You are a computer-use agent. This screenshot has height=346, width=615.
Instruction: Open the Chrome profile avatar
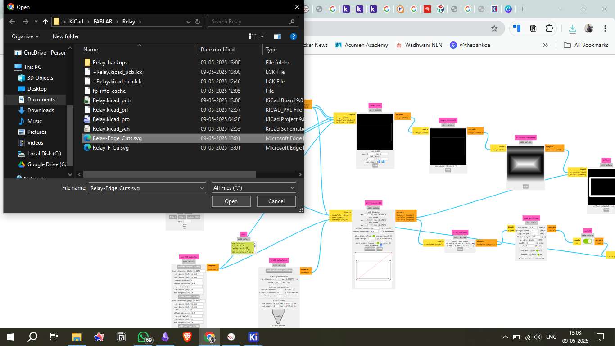pyautogui.click(x=589, y=28)
